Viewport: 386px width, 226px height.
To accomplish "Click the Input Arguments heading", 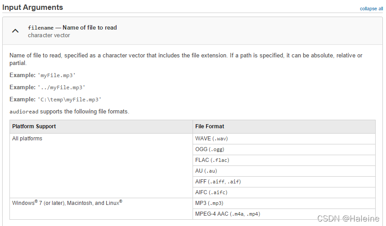I will (x=33, y=7).
